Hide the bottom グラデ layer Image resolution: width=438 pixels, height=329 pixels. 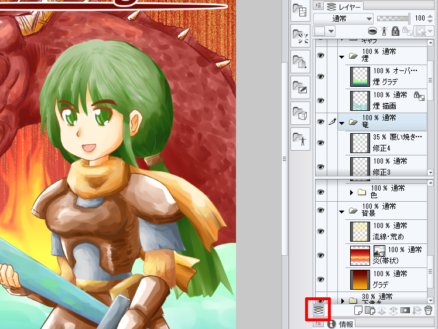click(x=321, y=279)
